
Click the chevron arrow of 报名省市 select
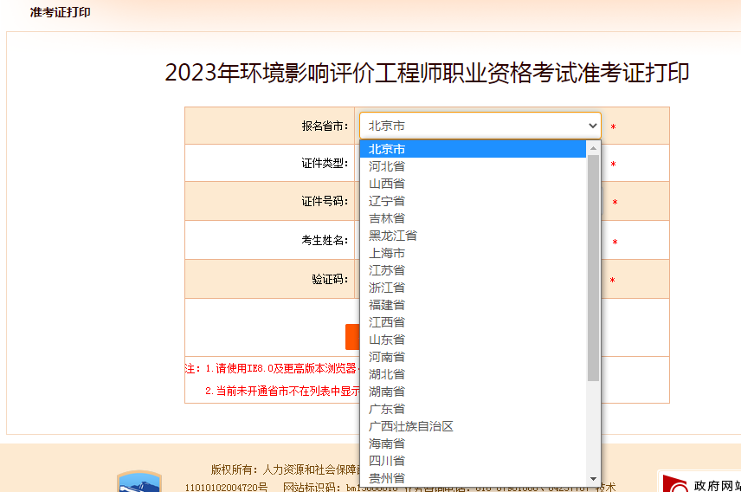coord(593,126)
